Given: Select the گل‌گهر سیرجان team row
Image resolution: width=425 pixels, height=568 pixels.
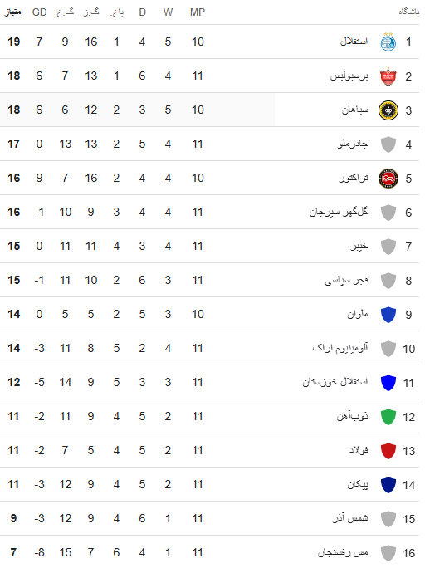Looking at the screenshot, I should tap(210, 212).
